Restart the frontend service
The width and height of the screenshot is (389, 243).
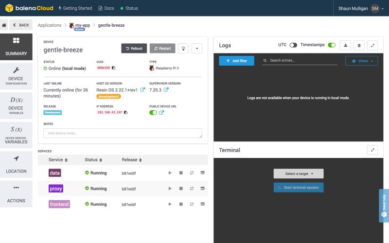(192, 204)
